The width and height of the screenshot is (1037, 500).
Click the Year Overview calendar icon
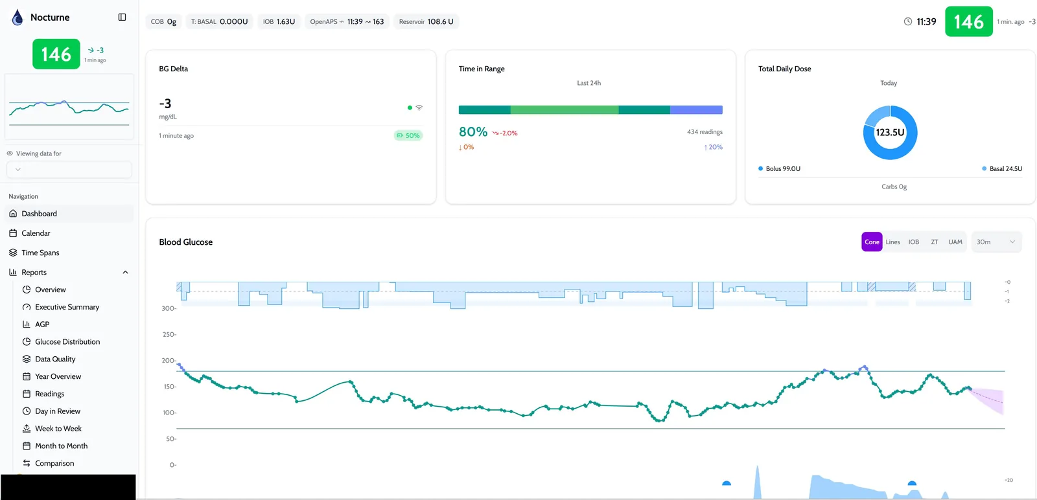27,376
